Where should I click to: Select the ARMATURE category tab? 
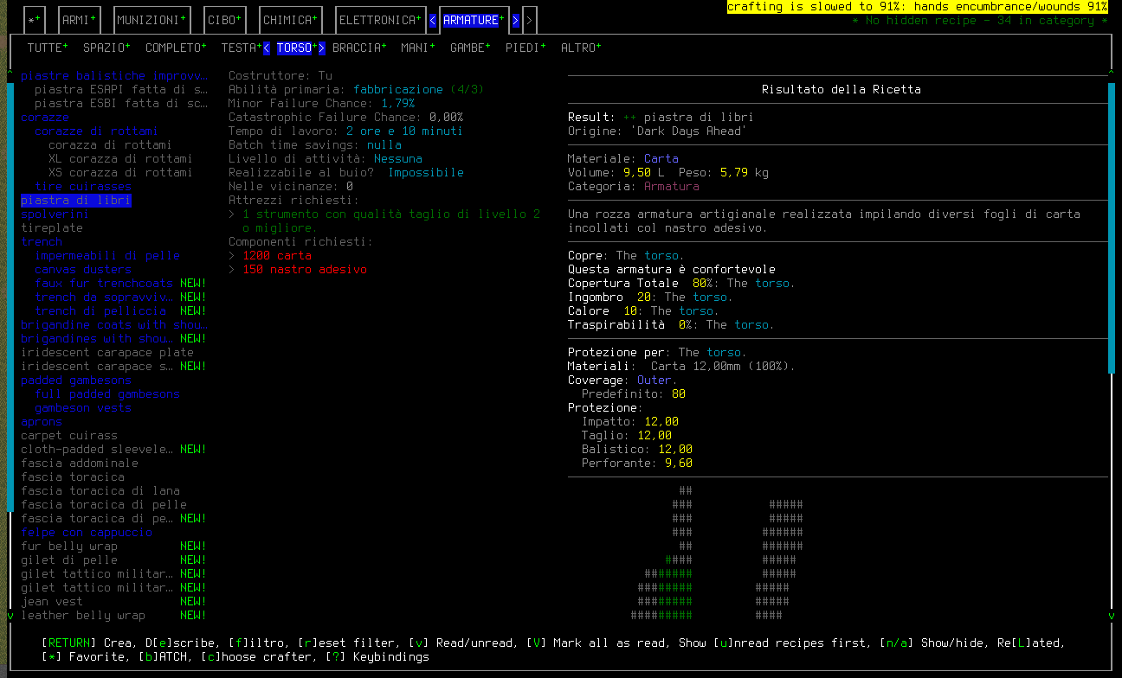(x=474, y=20)
